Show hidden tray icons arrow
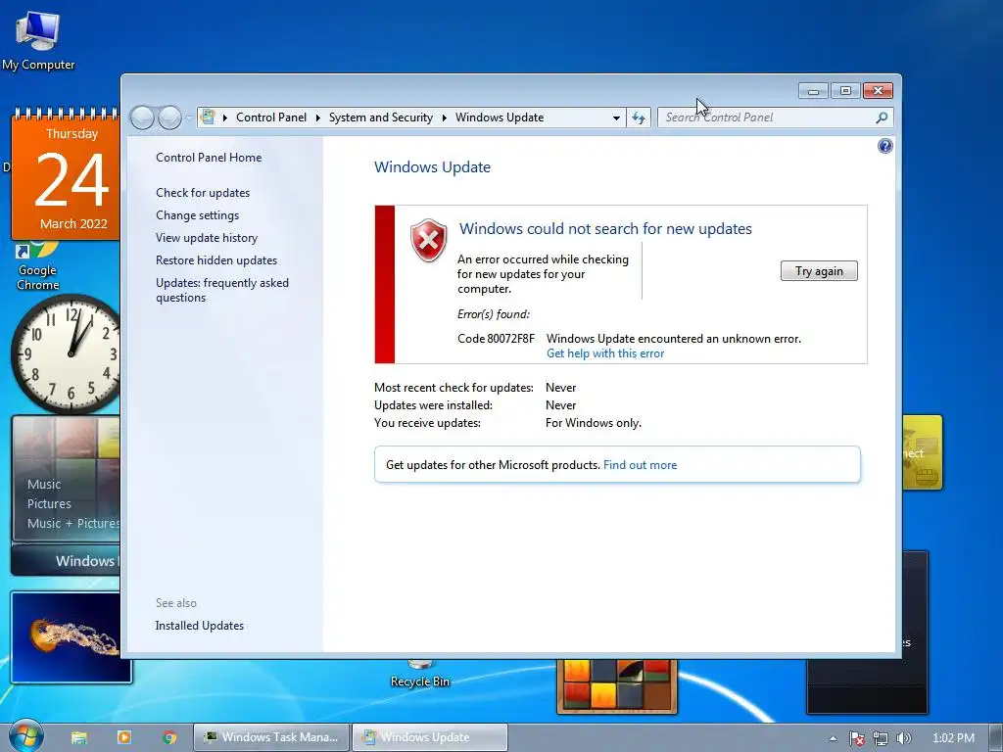The height and width of the screenshot is (752, 1003). (x=833, y=738)
